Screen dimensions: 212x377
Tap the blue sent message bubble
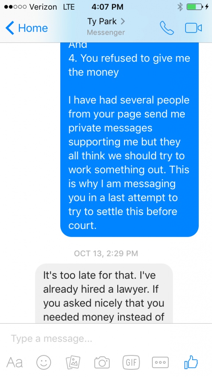pyautogui.click(x=129, y=140)
